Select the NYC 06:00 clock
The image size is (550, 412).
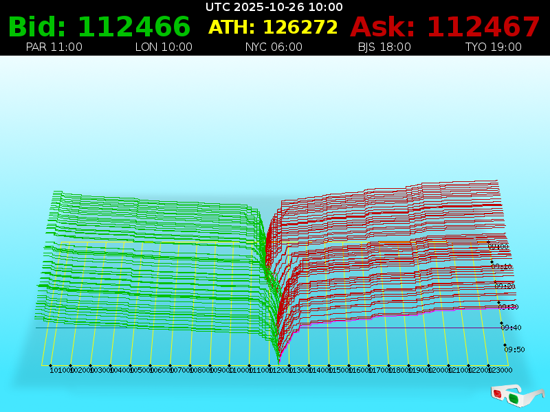tap(274, 47)
